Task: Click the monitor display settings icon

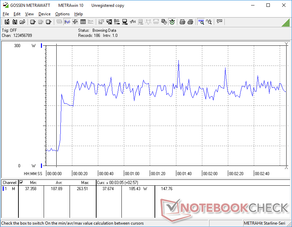Action: point(125,22)
